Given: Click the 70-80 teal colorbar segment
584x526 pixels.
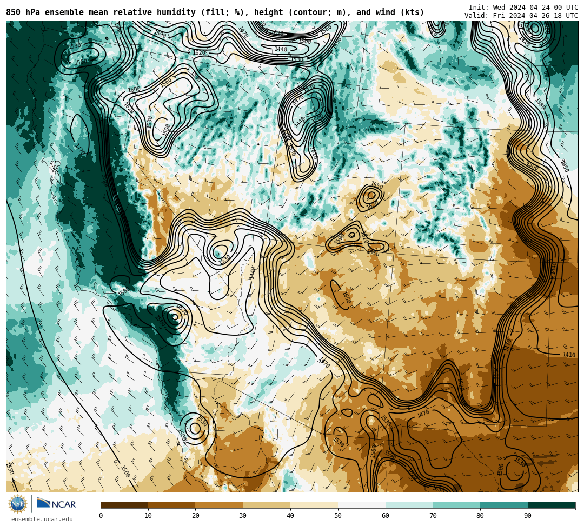Looking at the screenshot, I should pyautogui.click(x=456, y=505).
